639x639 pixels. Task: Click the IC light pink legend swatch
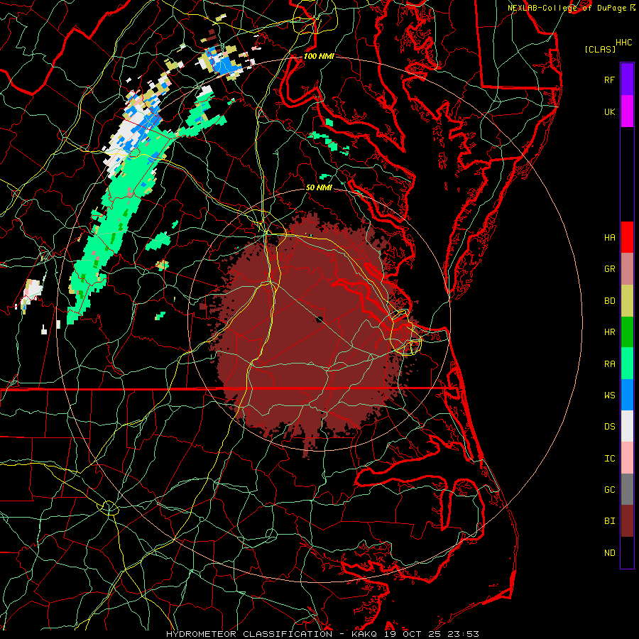point(627,458)
